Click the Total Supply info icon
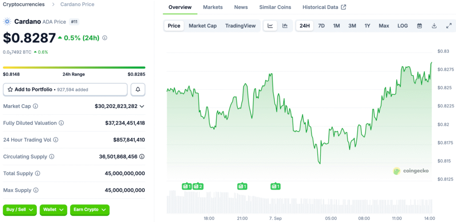This screenshot has width=456, height=222. tap(37, 174)
